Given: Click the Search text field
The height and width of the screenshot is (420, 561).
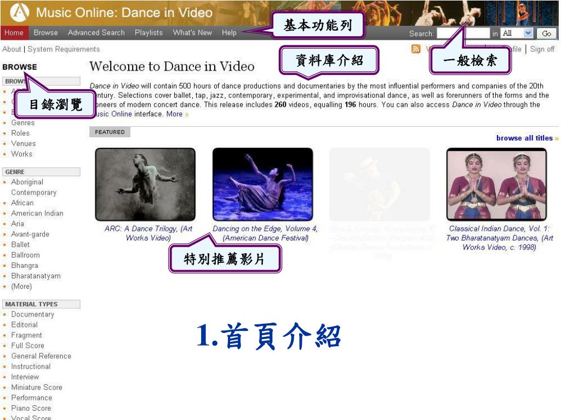Looking at the screenshot, I should coord(463,33).
